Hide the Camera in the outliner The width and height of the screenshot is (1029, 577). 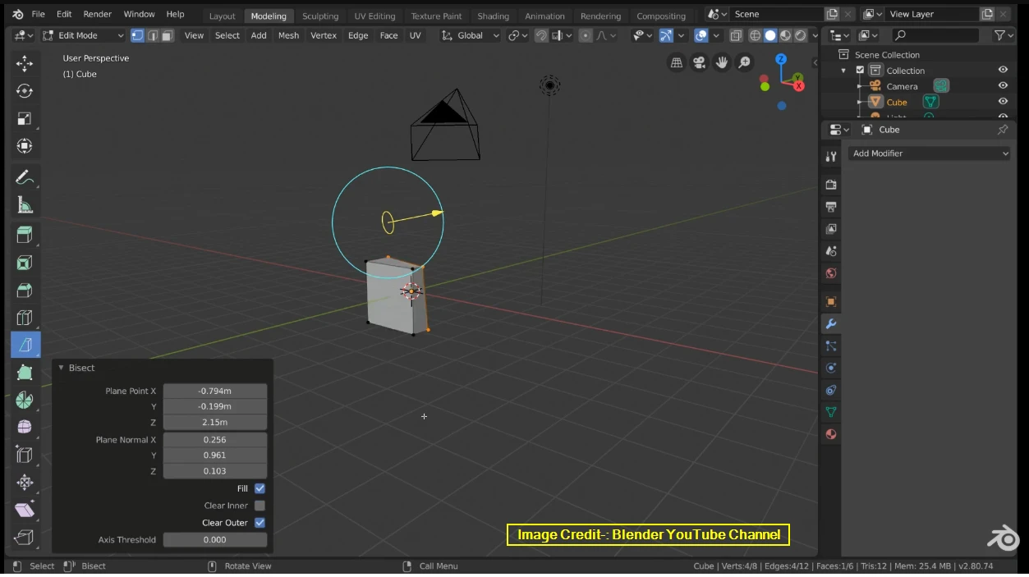click(x=1003, y=86)
